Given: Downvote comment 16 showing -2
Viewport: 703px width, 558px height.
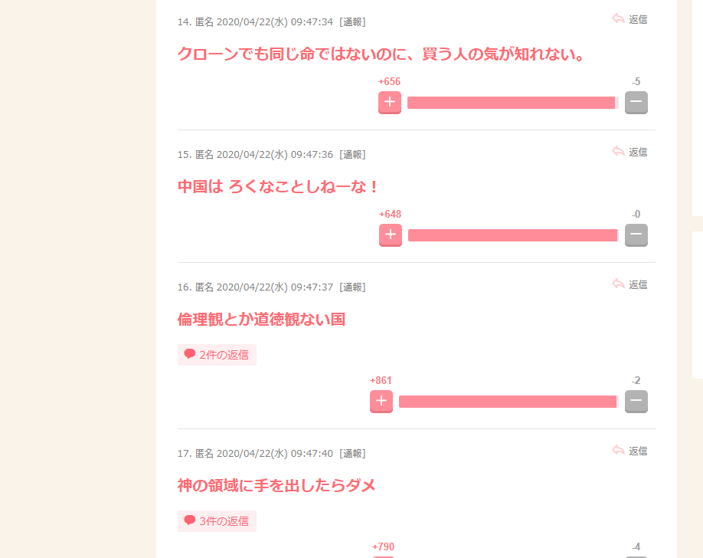Looking at the screenshot, I should pyautogui.click(x=636, y=402).
